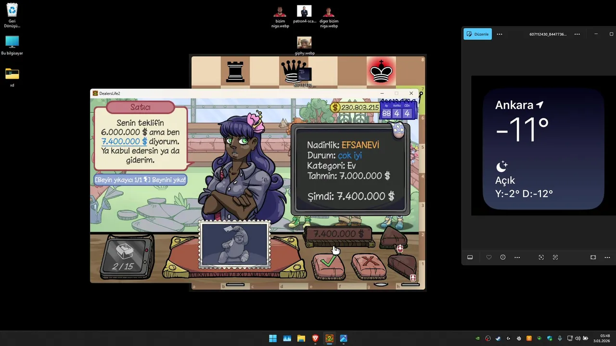Click the Nadirlik: EFSANEVİ line on the board
This screenshot has width=616, height=346.
point(343,145)
